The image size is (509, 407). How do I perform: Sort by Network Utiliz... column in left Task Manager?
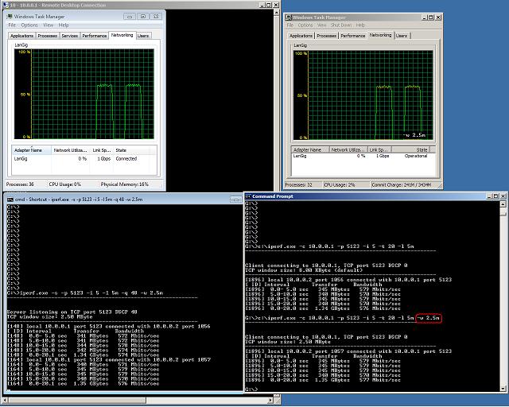[71, 150]
